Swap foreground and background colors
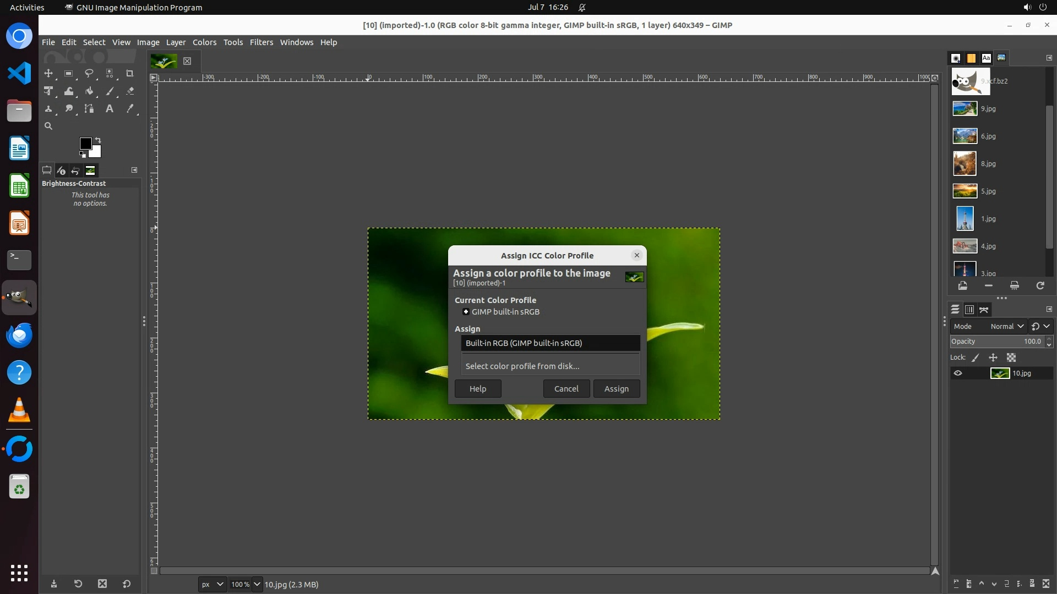This screenshot has height=594, width=1057. pos(98,140)
